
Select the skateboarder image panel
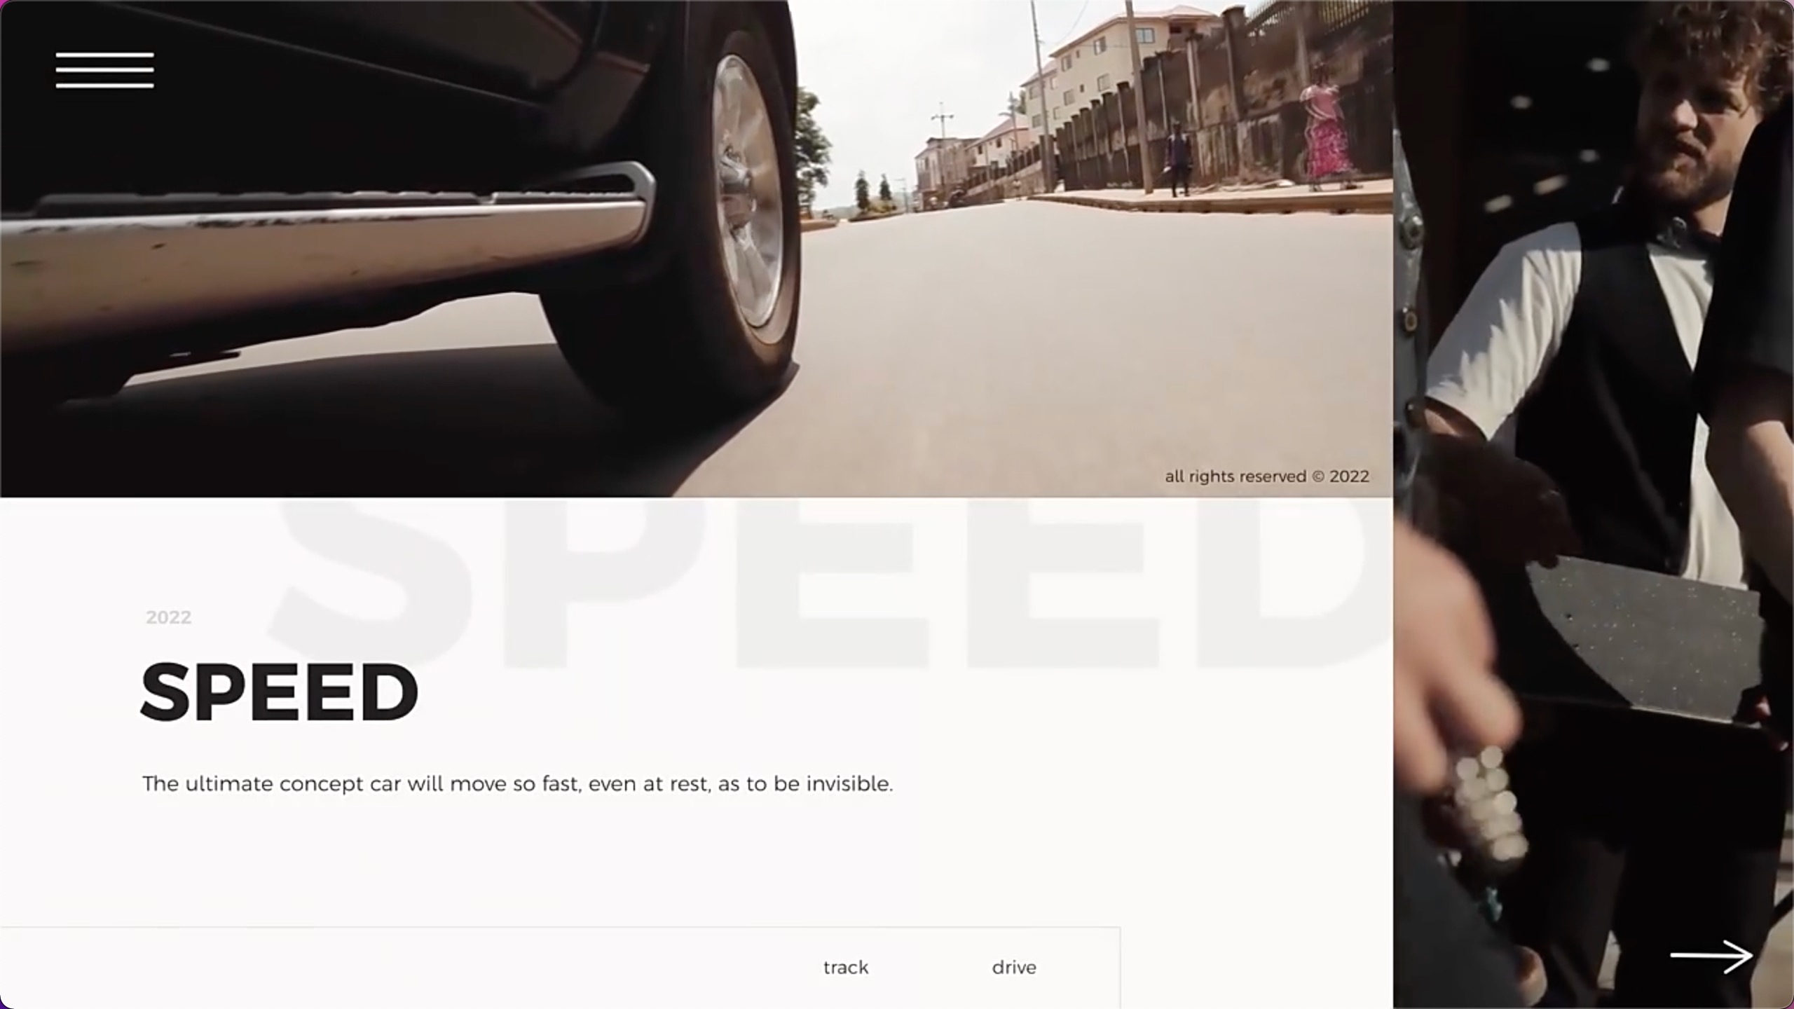coord(1594,504)
